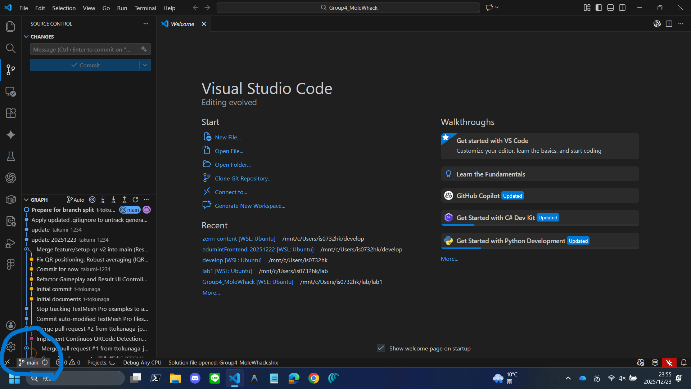The height and width of the screenshot is (389, 691).
Task: Open notifications bell in status bar
Action: (x=684, y=363)
